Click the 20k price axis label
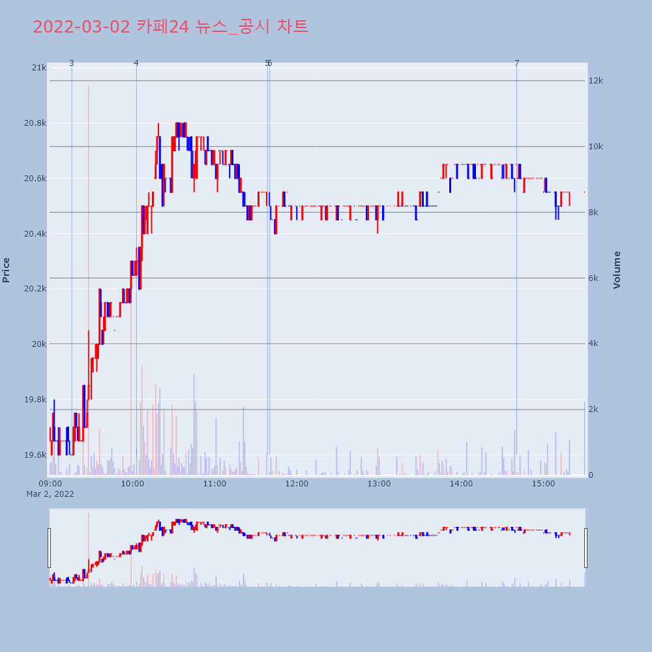This screenshot has width=652, height=652. pyautogui.click(x=39, y=344)
